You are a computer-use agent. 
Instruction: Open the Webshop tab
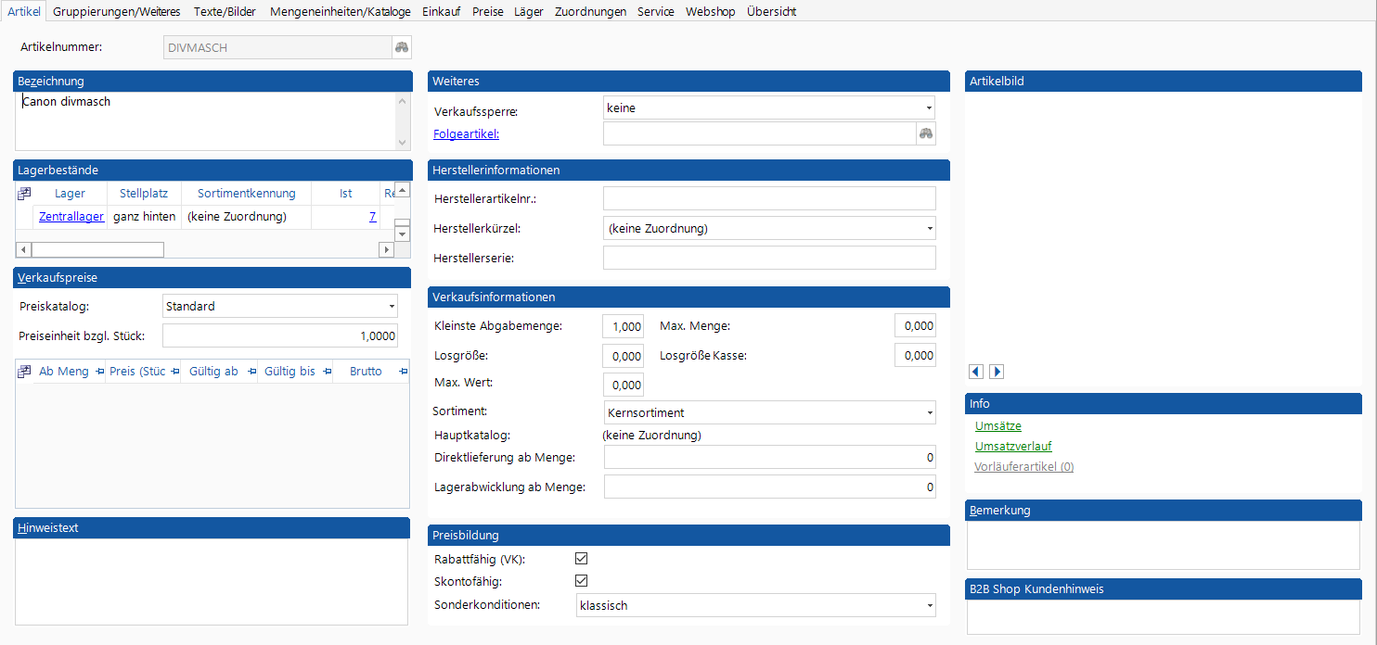point(710,12)
